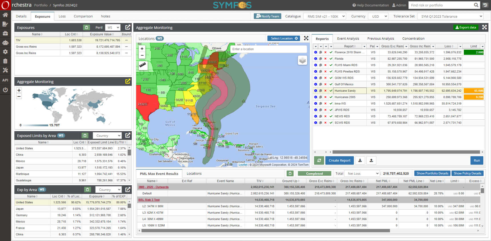Click the green refresh reports button

click(x=319, y=160)
